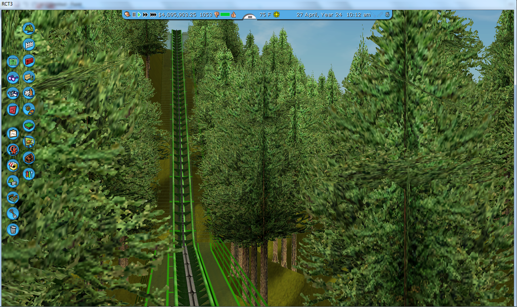Open finances by clicking $4,095,903.25
Image resolution: width=517 pixels, height=307 pixels.
tap(177, 15)
